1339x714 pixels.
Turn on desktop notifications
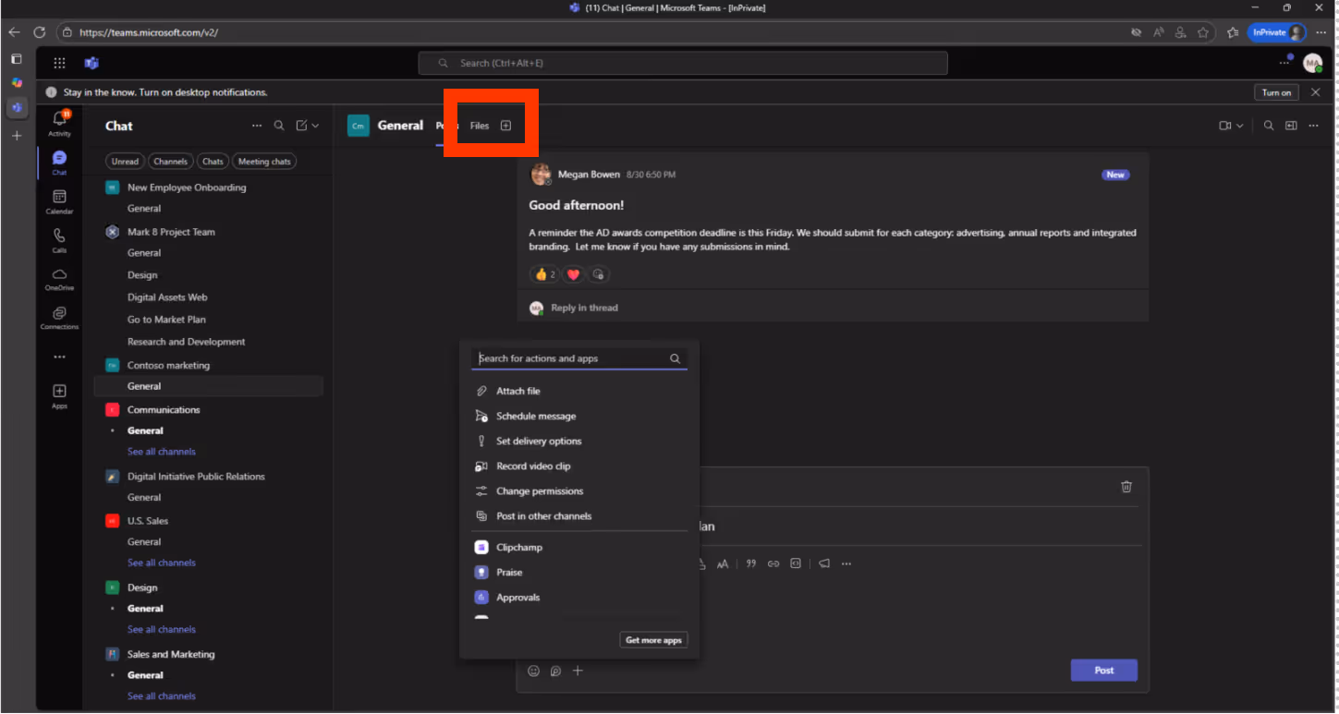[1276, 92]
